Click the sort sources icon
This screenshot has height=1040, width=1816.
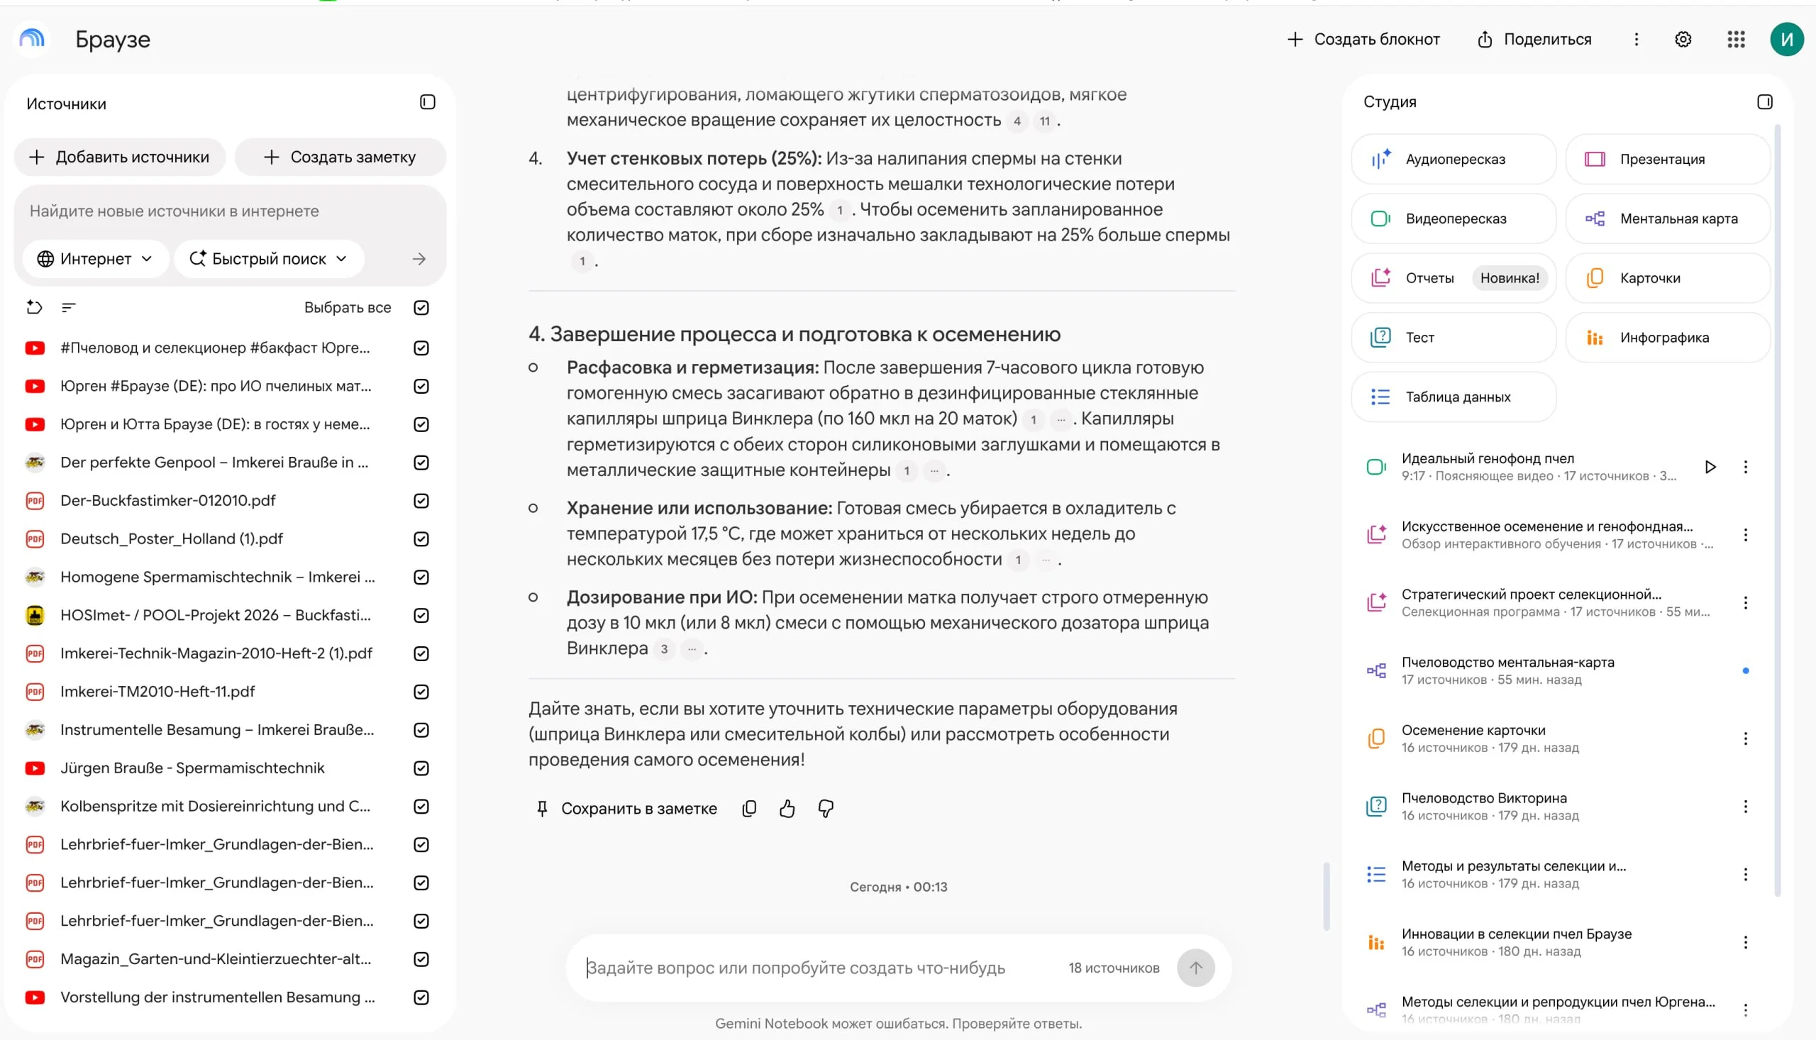point(69,307)
